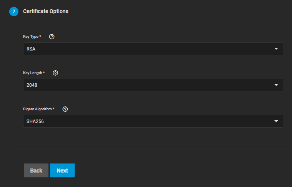
Task: Click the horizontal divider above the Back button
Action: (x=153, y=150)
